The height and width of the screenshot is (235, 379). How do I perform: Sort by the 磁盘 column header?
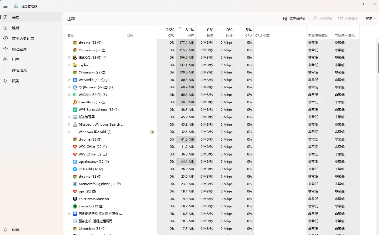tap(205, 32)
